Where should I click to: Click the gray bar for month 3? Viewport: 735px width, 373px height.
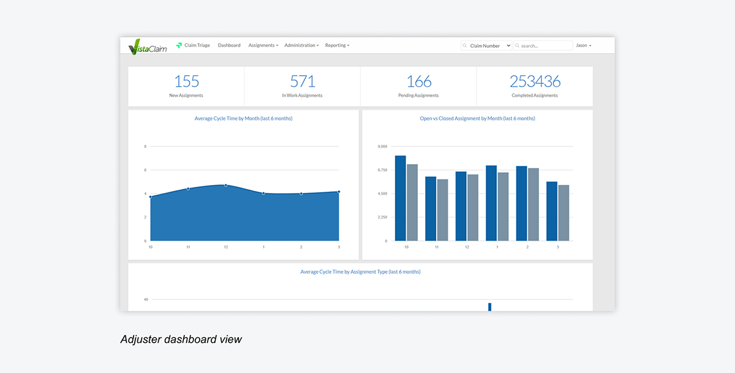pos(563,213)
